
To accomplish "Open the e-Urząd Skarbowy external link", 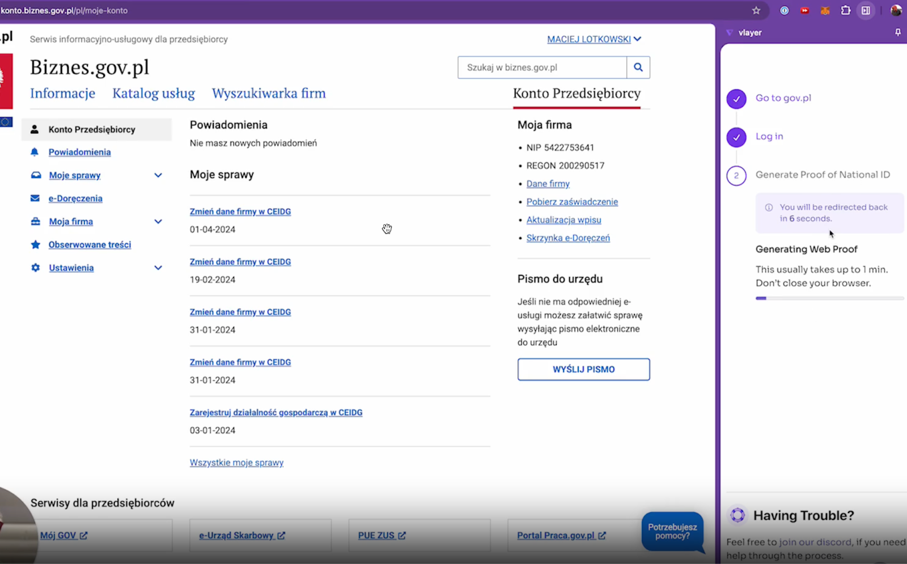I will tap(242, 535).
